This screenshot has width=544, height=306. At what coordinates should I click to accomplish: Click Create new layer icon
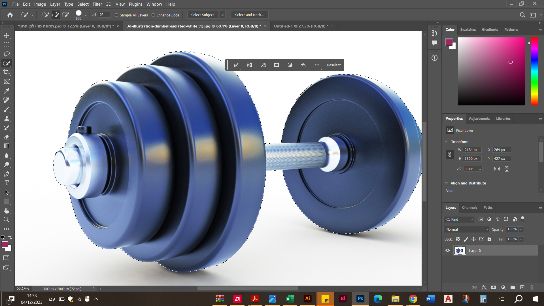tap(522, 287)
